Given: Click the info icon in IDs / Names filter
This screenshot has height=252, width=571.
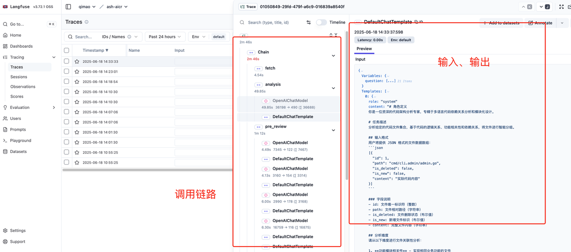Looking at the screenshot, I should pos(129,37).
